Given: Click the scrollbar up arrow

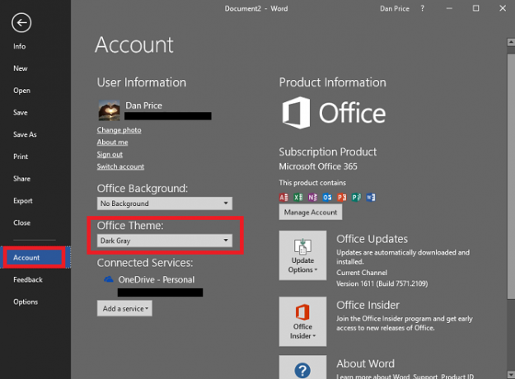Looking at the screenshot, I should [511, 42].
